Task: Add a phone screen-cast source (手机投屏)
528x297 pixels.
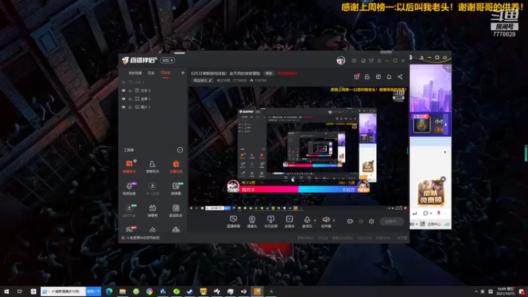Action: [x=271, y=222]
